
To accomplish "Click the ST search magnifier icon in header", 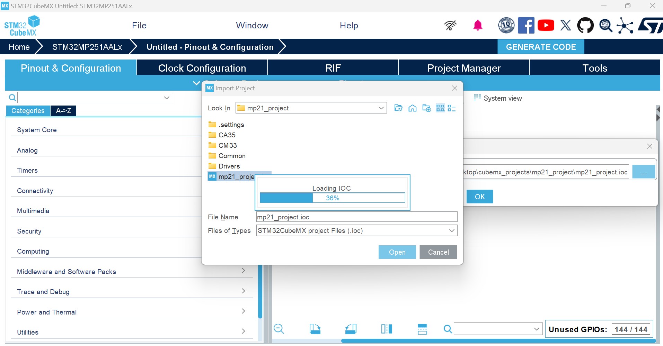I will click(x=605, y=25).
